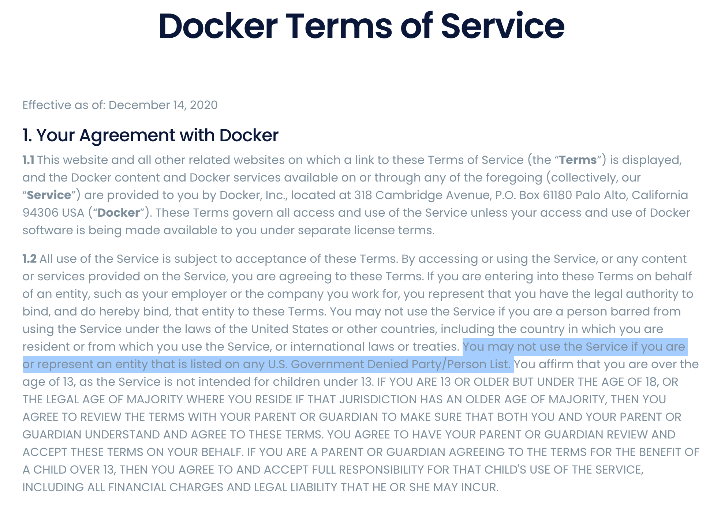Click '94306 USA' zip code text

click(x=53, y=213)
